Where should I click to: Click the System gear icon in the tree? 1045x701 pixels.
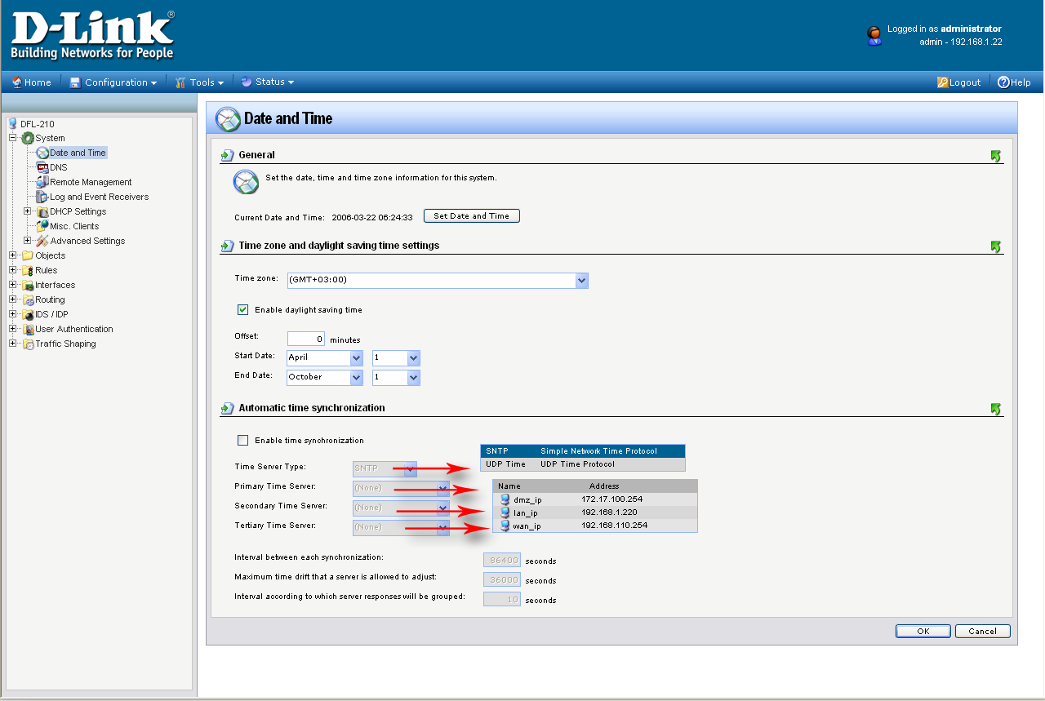pos(28,138)
